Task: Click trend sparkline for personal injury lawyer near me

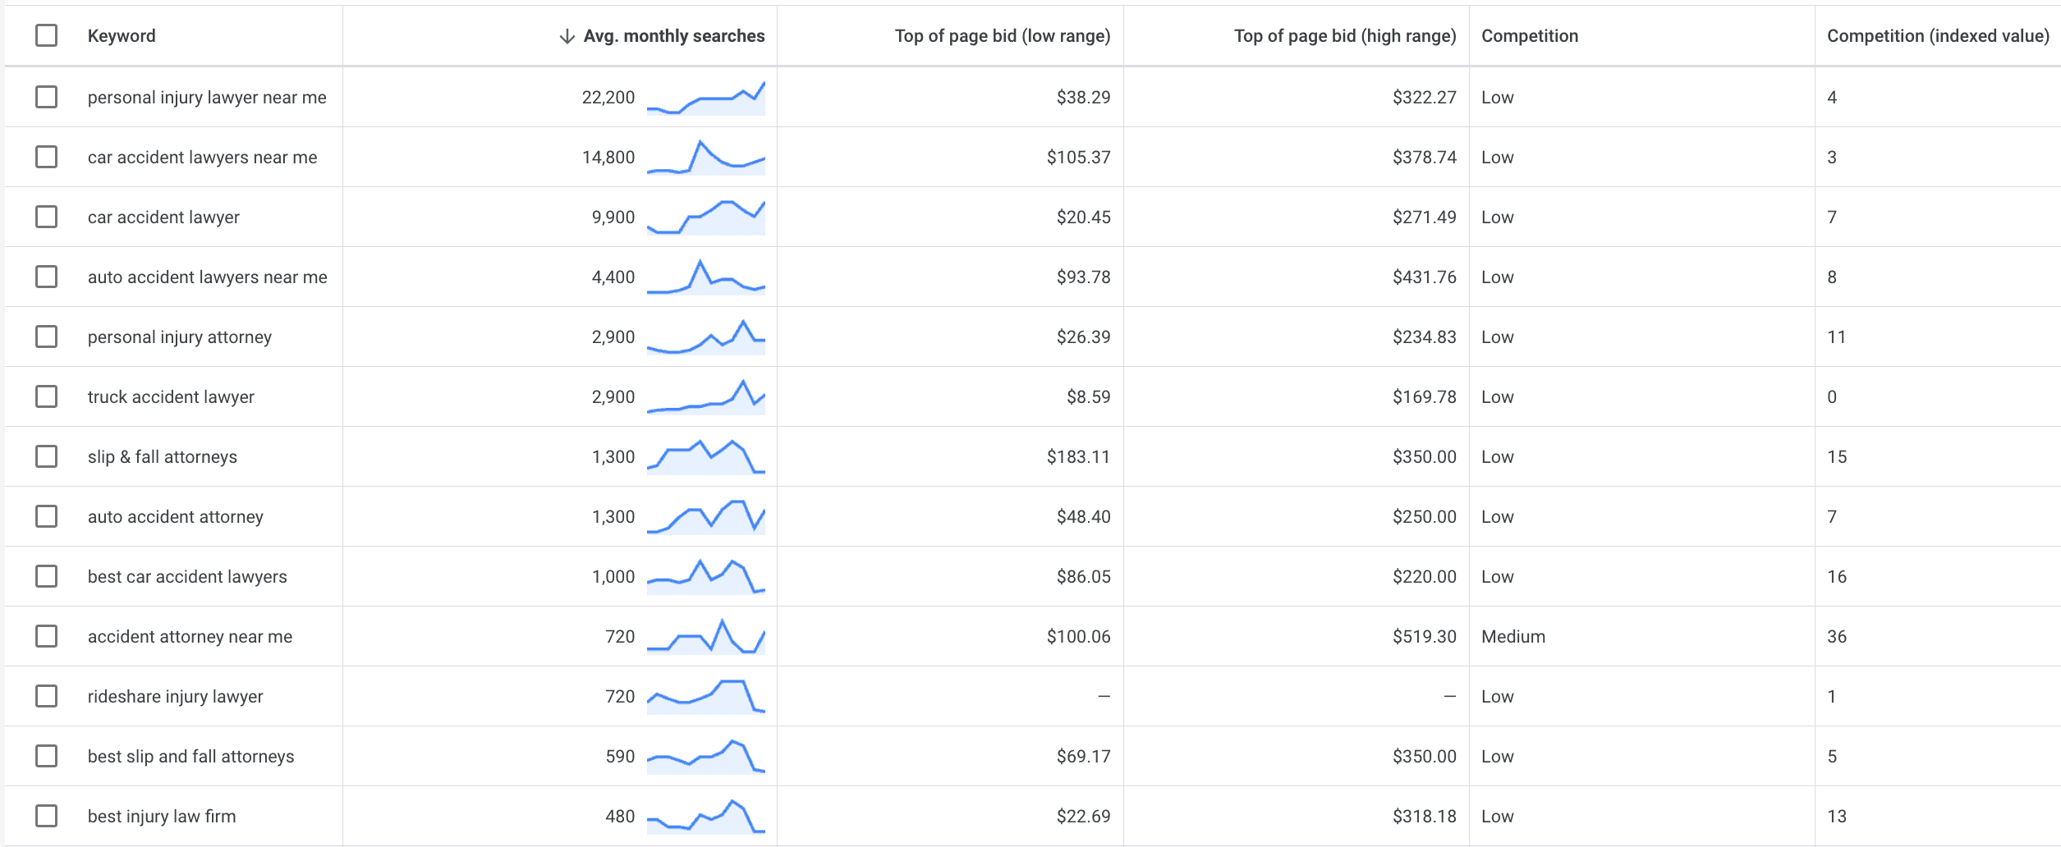Action: [x=705, y=98]
